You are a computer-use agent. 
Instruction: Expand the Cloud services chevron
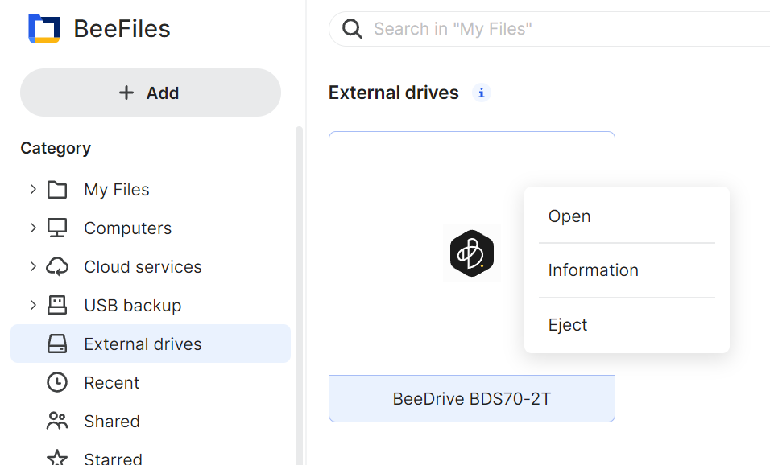click(33, 267)
